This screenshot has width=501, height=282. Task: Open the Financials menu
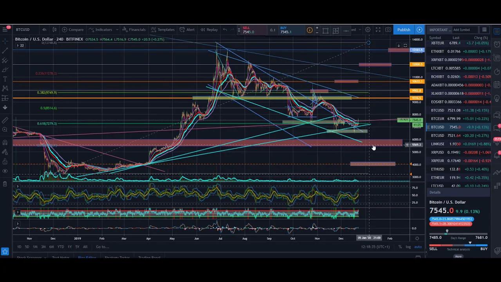134,29
